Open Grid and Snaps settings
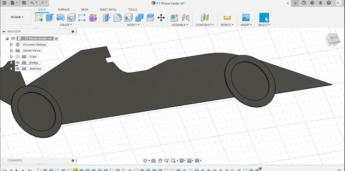This screenshot has height=171, width=345. tap(189, 160)
